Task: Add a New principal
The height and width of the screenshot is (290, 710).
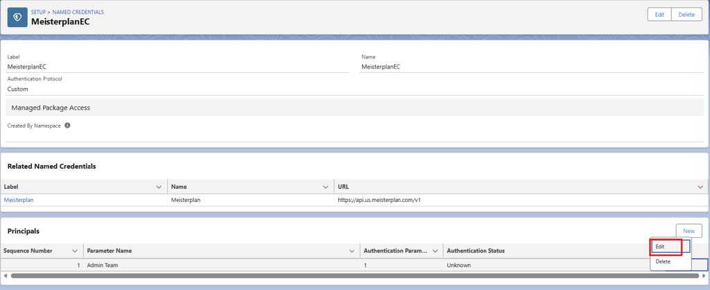Action: pyautogui.click(x=689, y=231)
